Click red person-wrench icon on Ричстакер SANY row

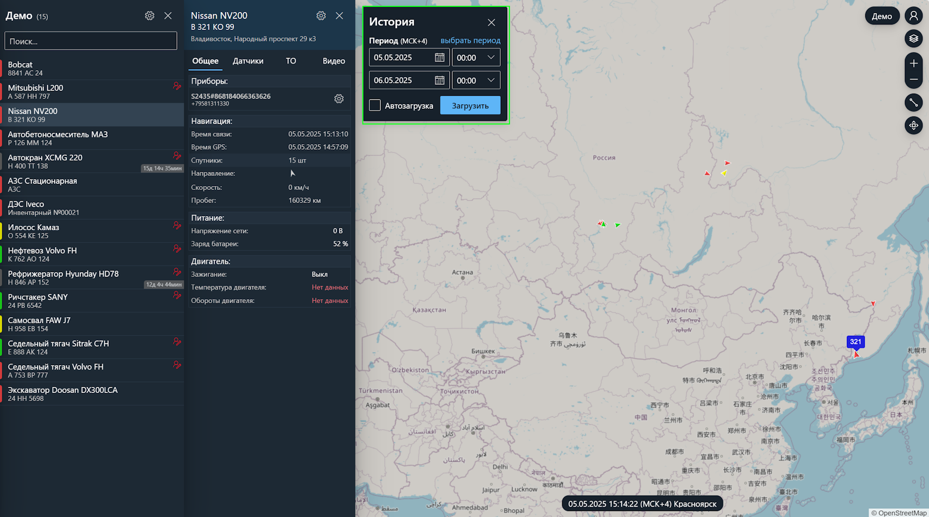tap(177, 295)
